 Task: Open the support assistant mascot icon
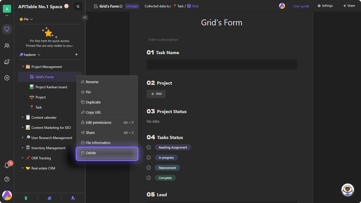[348, 190]
